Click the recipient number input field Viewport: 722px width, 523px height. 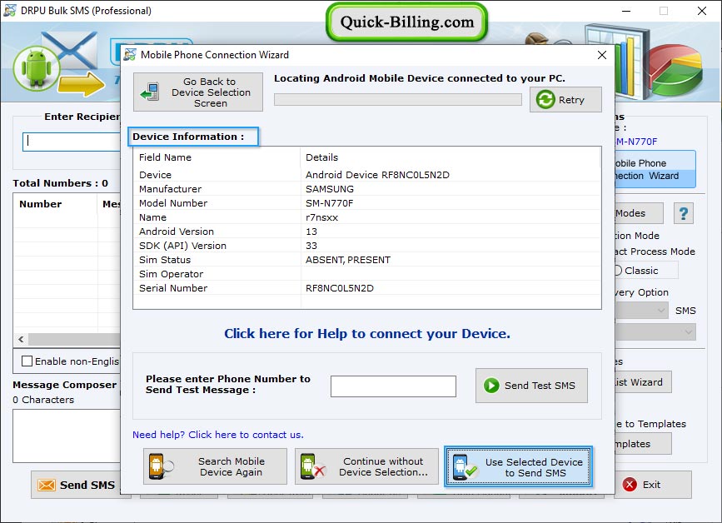pyautogui.click(x=72, y=142)
